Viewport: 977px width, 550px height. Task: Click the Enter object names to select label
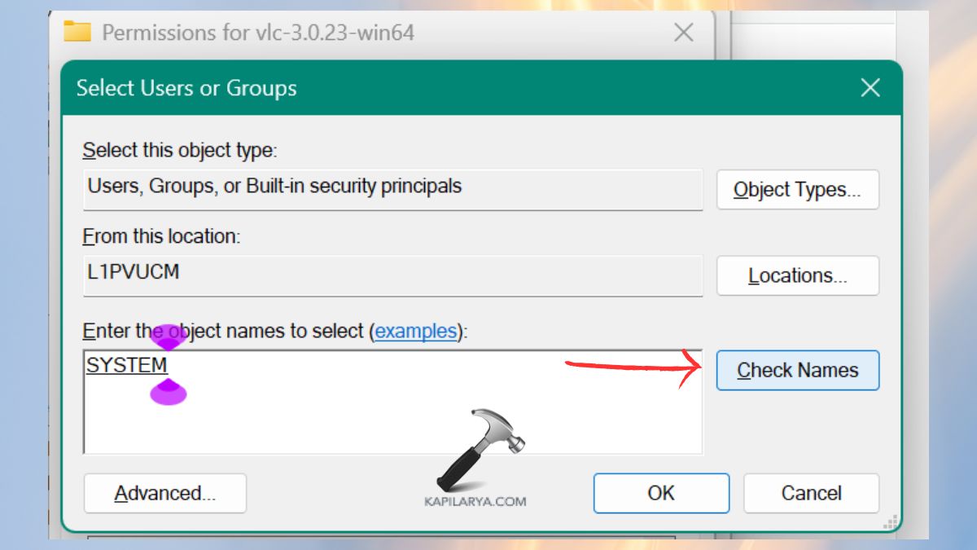[x=220, y=331]
